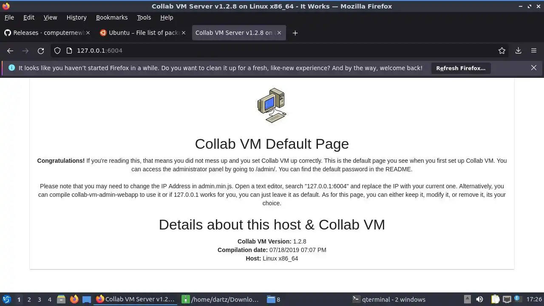Switch to workspace 3
This screenshot has height=306, width=544.
39,300
